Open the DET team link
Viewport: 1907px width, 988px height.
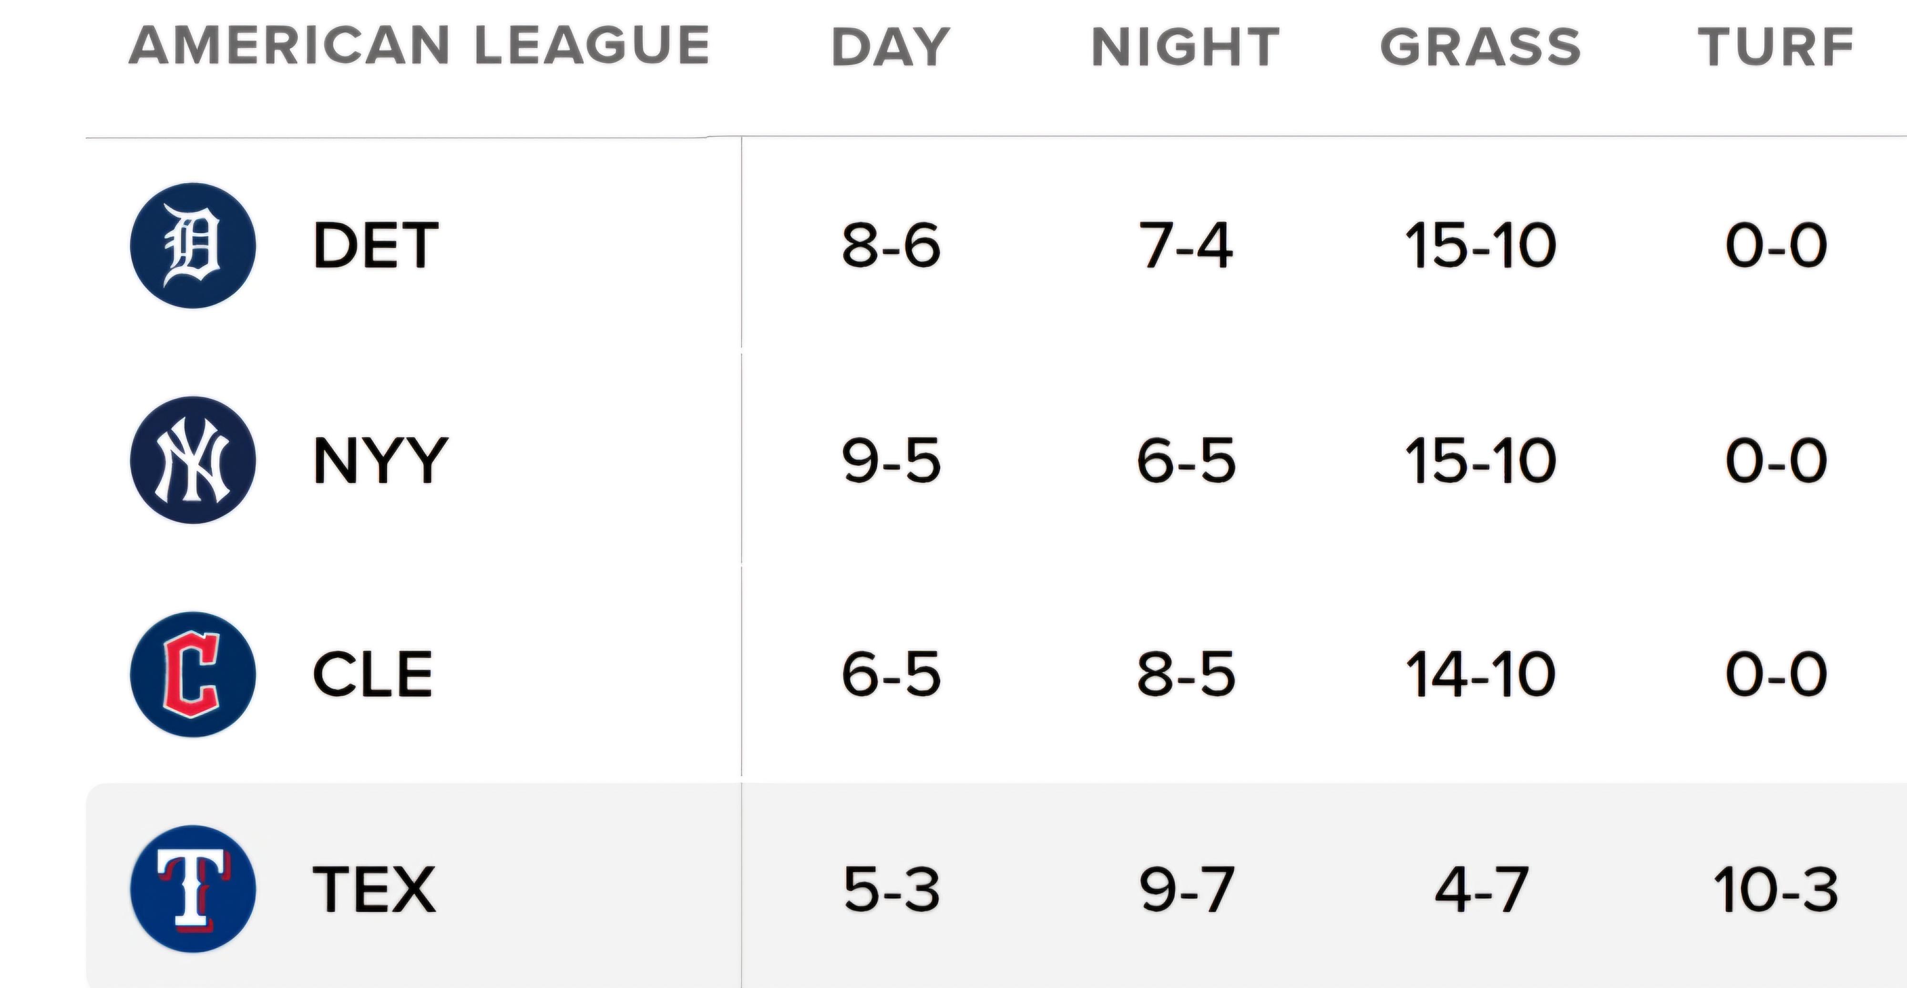click(x=375, y=245)
